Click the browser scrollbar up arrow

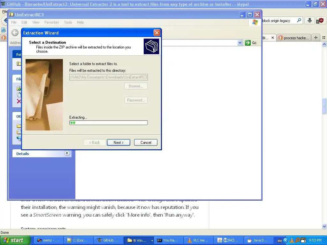324,44
